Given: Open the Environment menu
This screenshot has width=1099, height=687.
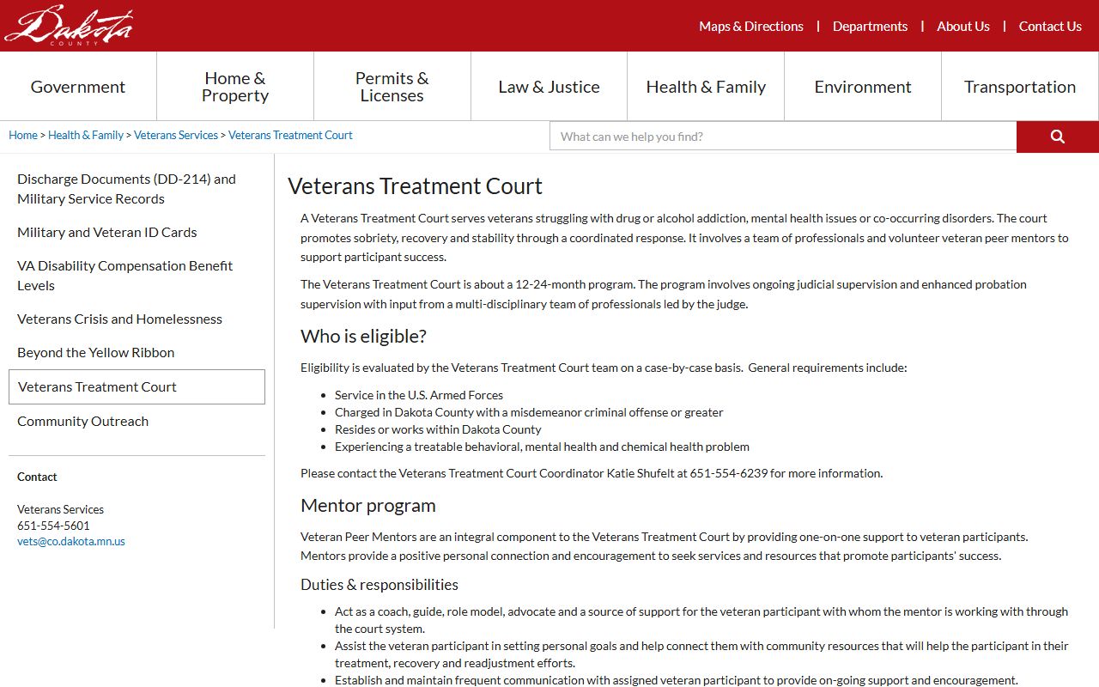Looking at the screenshot, I should click(863, 86).
